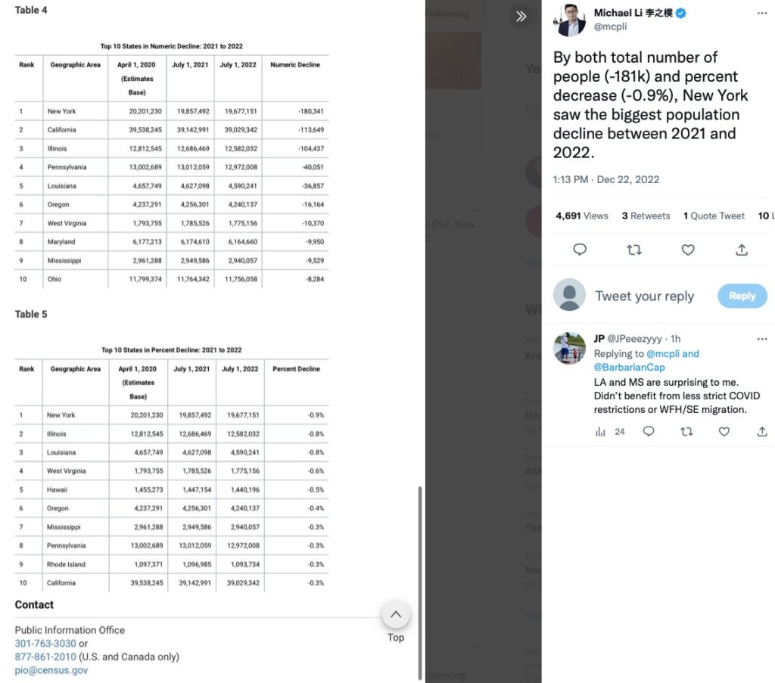Share JP's reply tweet

click(x=761, y=431)
